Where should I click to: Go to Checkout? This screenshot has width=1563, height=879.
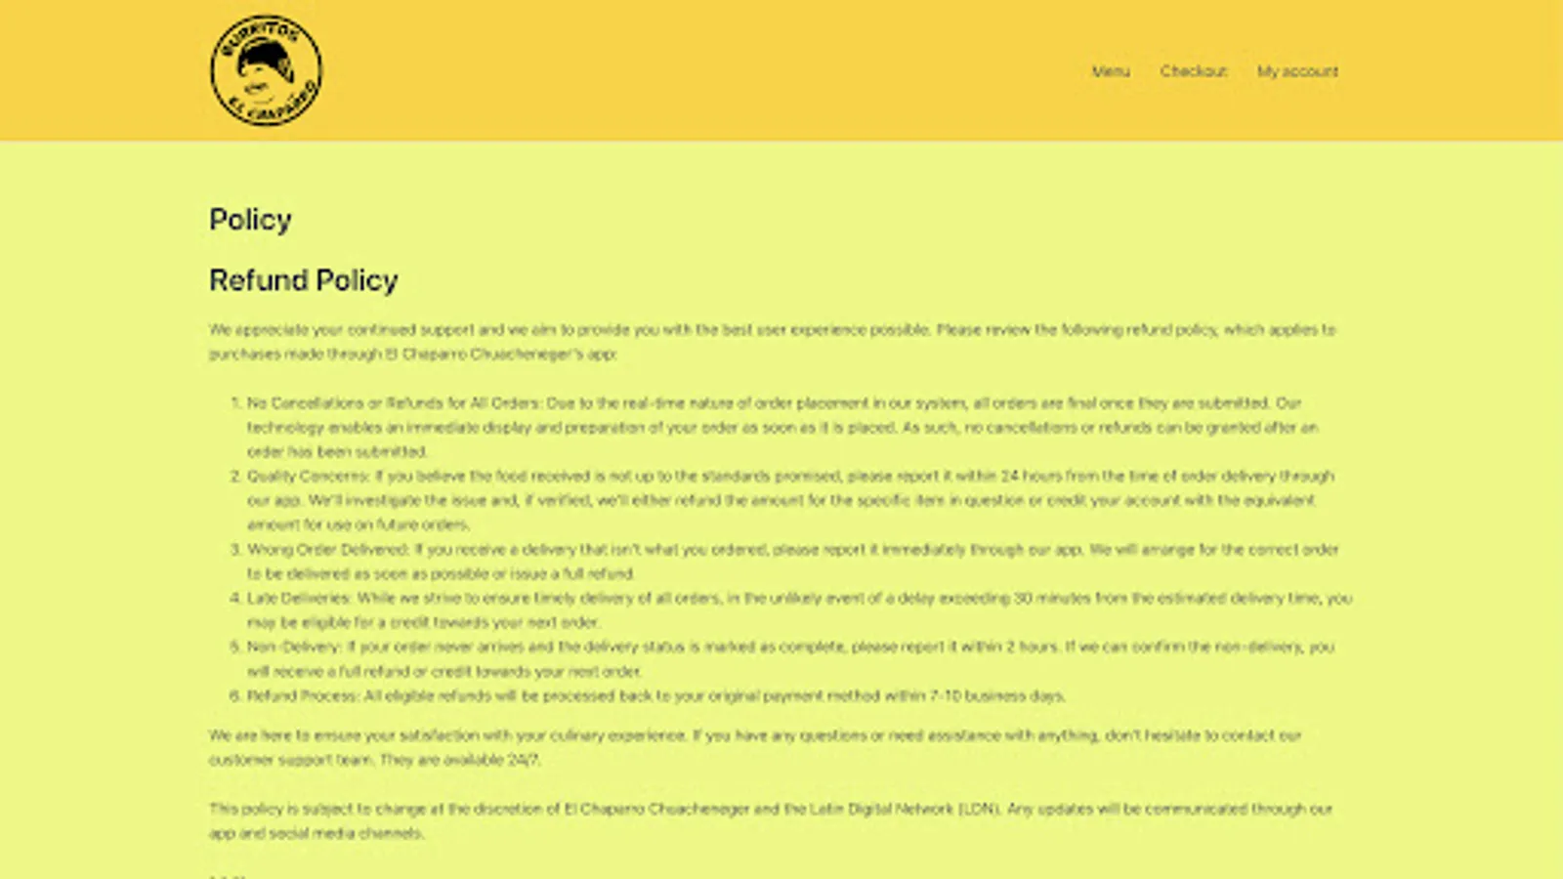tap(1194, 71)
